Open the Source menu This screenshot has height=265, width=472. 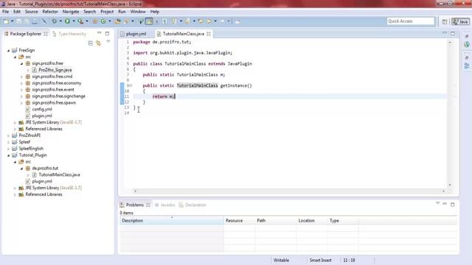tap(31, 12)
